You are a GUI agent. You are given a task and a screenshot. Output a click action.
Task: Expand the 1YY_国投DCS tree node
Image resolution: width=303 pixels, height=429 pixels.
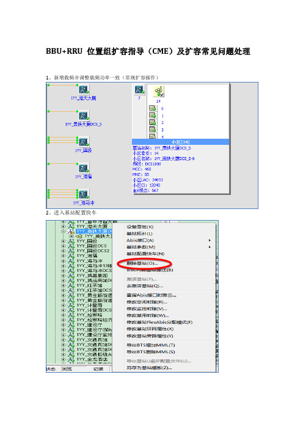tap(63, 246)
